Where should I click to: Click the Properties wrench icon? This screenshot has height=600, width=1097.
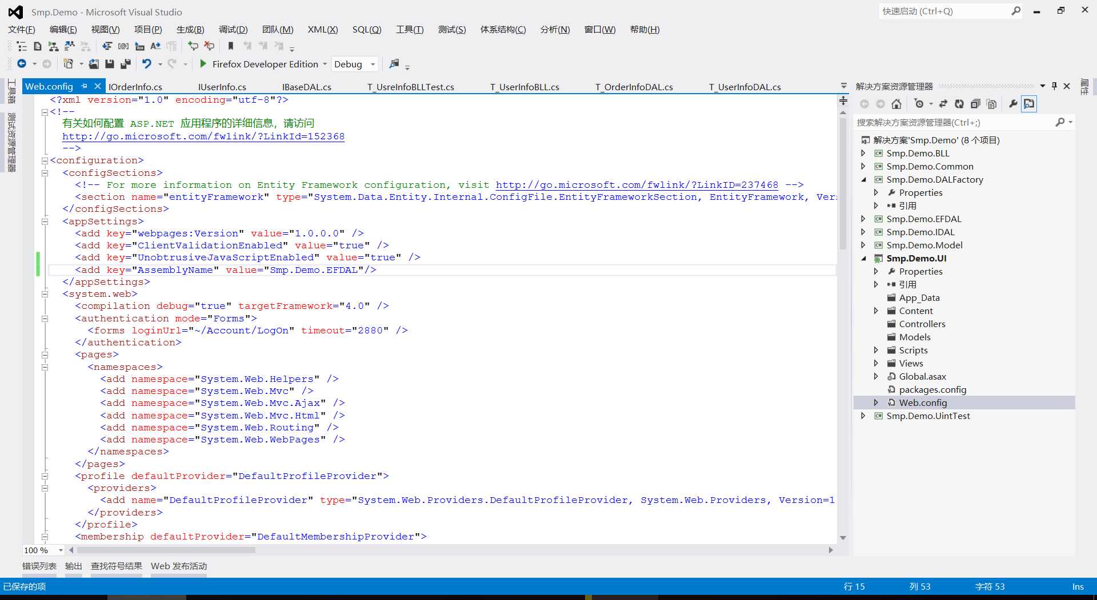[1013, 104]
